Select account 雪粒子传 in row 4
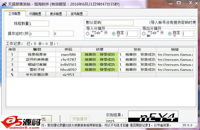Viewport: 200px width, 130px height. pyautogui.click(x=37, y=70)
